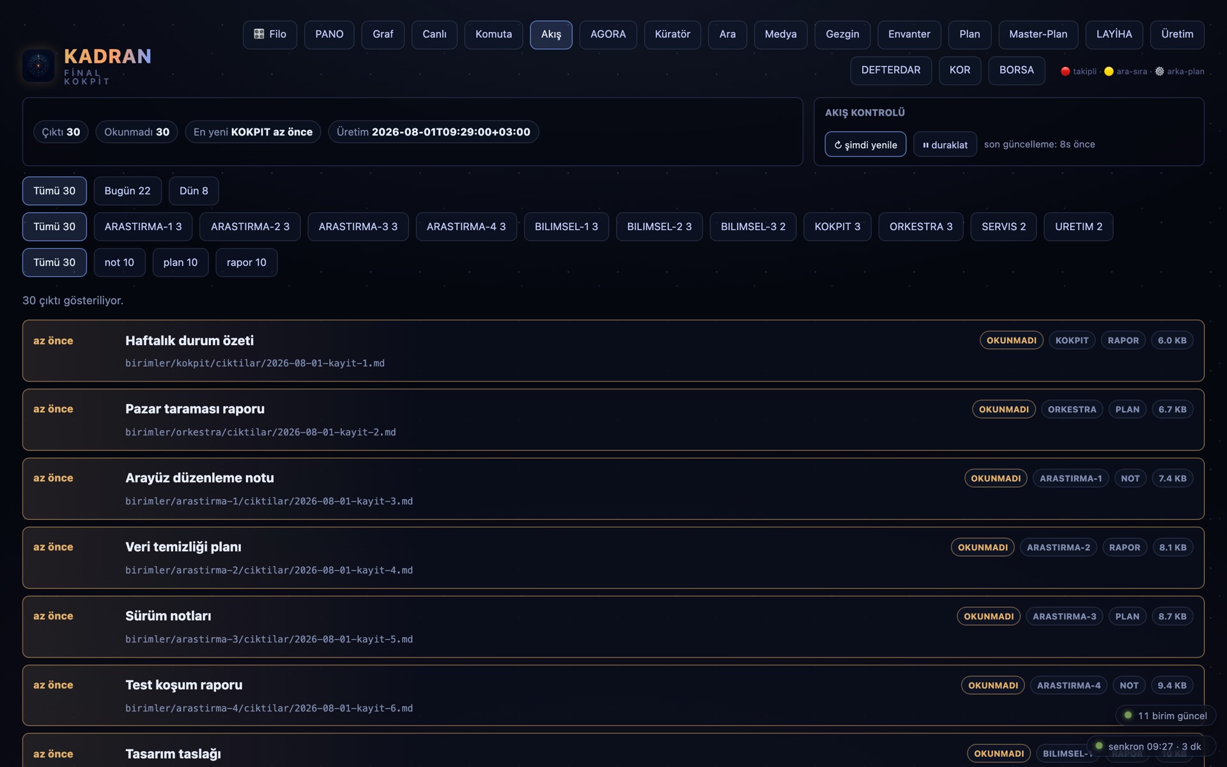1227x767 pixels.
Task: Click the refresh icon in şimdi yenile
Action: (838, 145)
